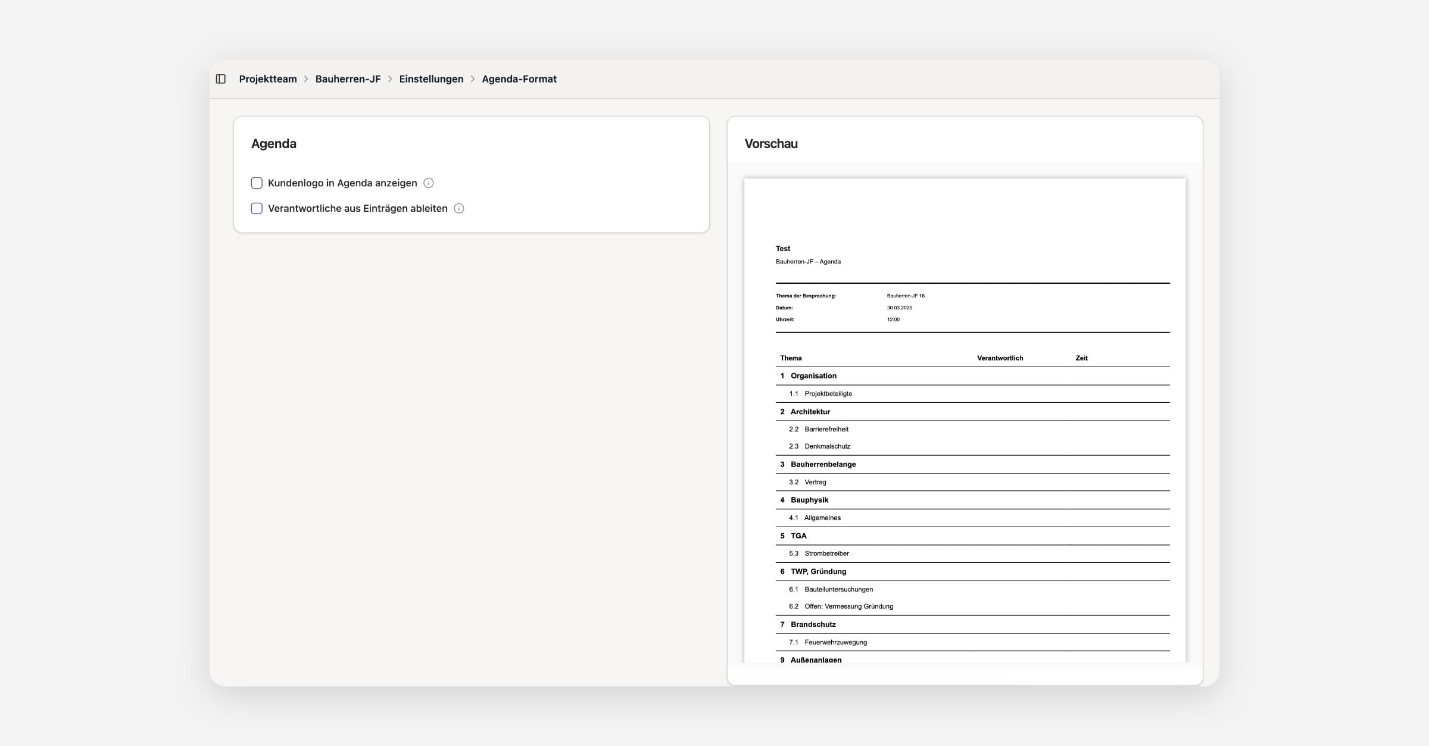Click the chevron after Bauherren-JF breadcrumb
This screenshot has width=1429, height=746.
pyautogui.click(x=390, y=79)
